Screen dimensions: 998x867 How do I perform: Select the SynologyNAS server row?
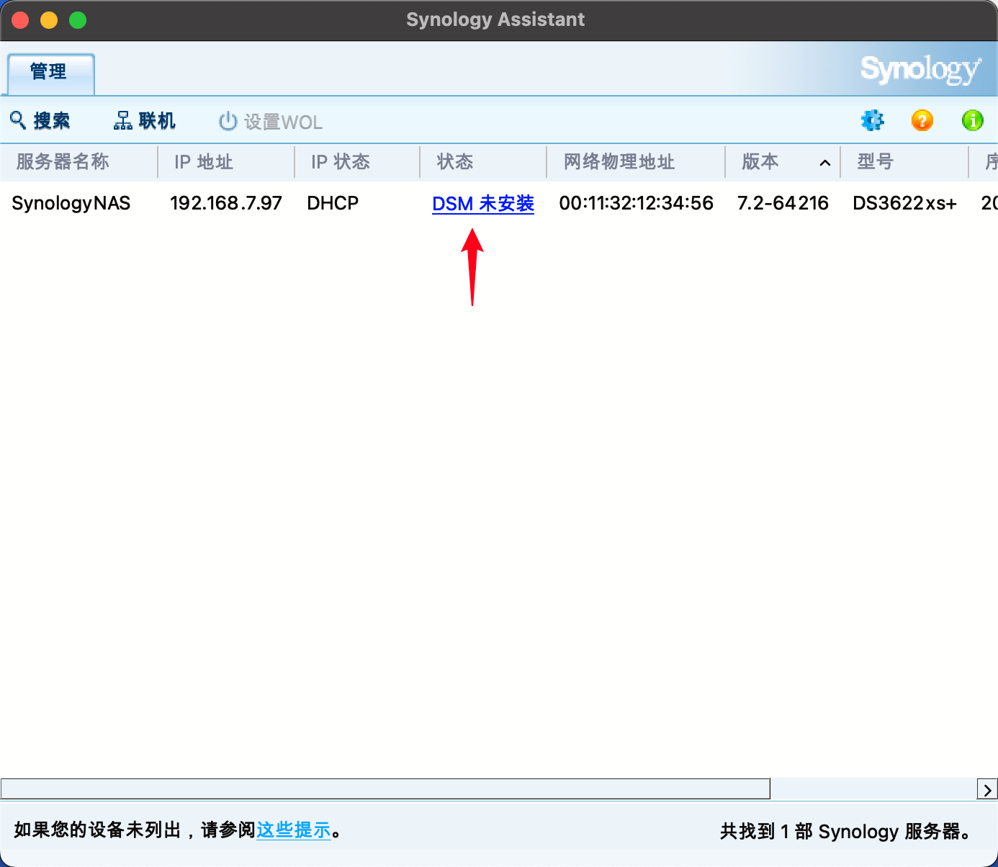pos(71,204)
